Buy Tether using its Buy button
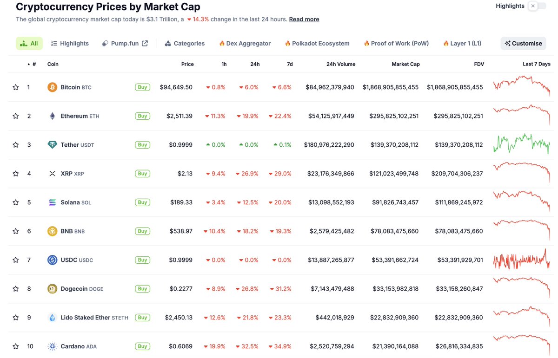The width and height of the screenshot is (558, 358). [x=143, y=144]
